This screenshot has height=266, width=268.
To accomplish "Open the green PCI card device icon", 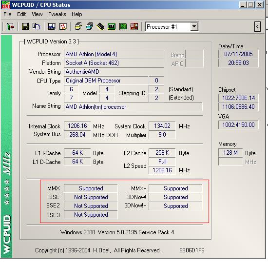I will click(123, 26).
